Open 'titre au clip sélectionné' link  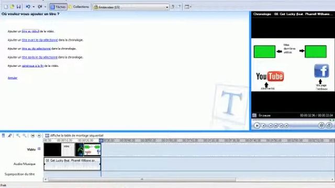[x=36, y=49]
